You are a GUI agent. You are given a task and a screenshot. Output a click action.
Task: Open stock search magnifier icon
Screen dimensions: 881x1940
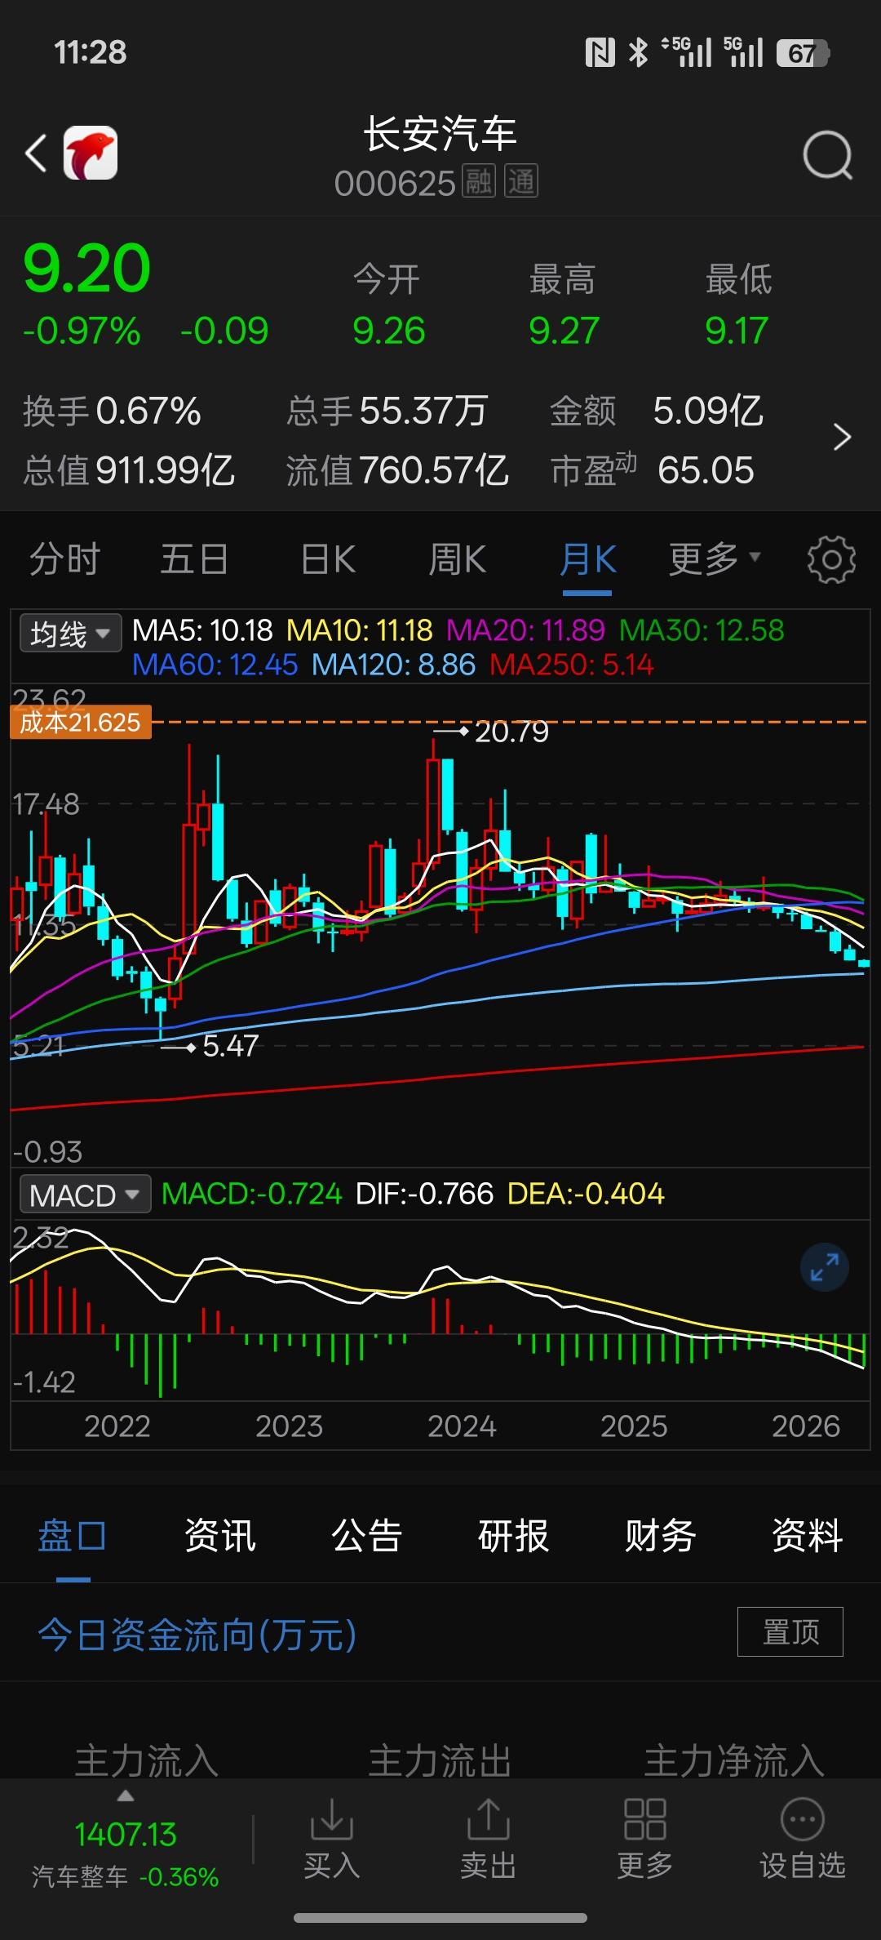827,154
